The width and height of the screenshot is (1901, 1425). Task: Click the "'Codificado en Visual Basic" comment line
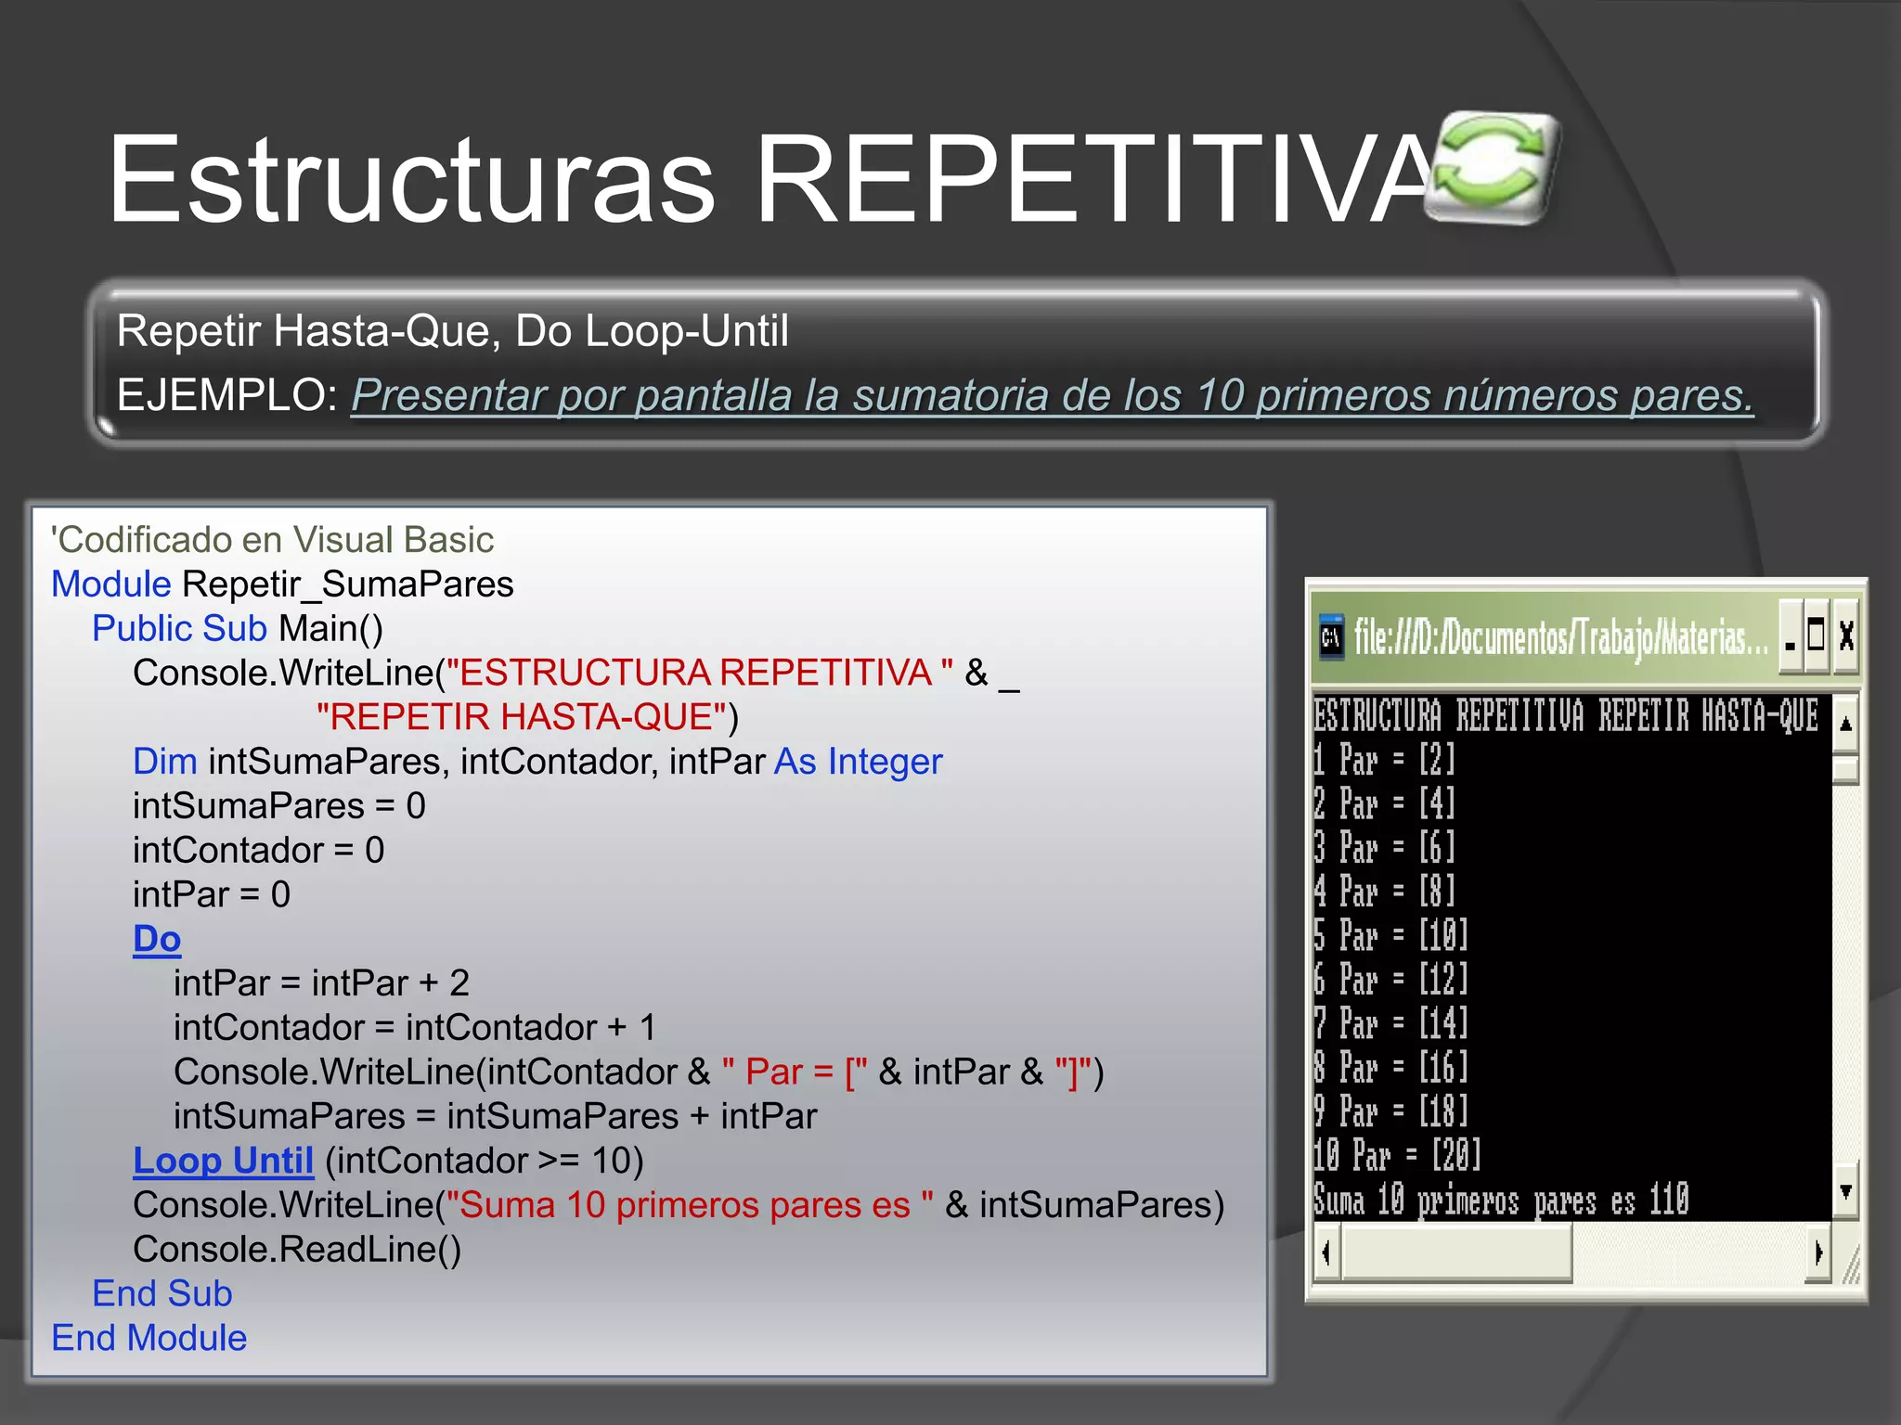click(272, 540)
